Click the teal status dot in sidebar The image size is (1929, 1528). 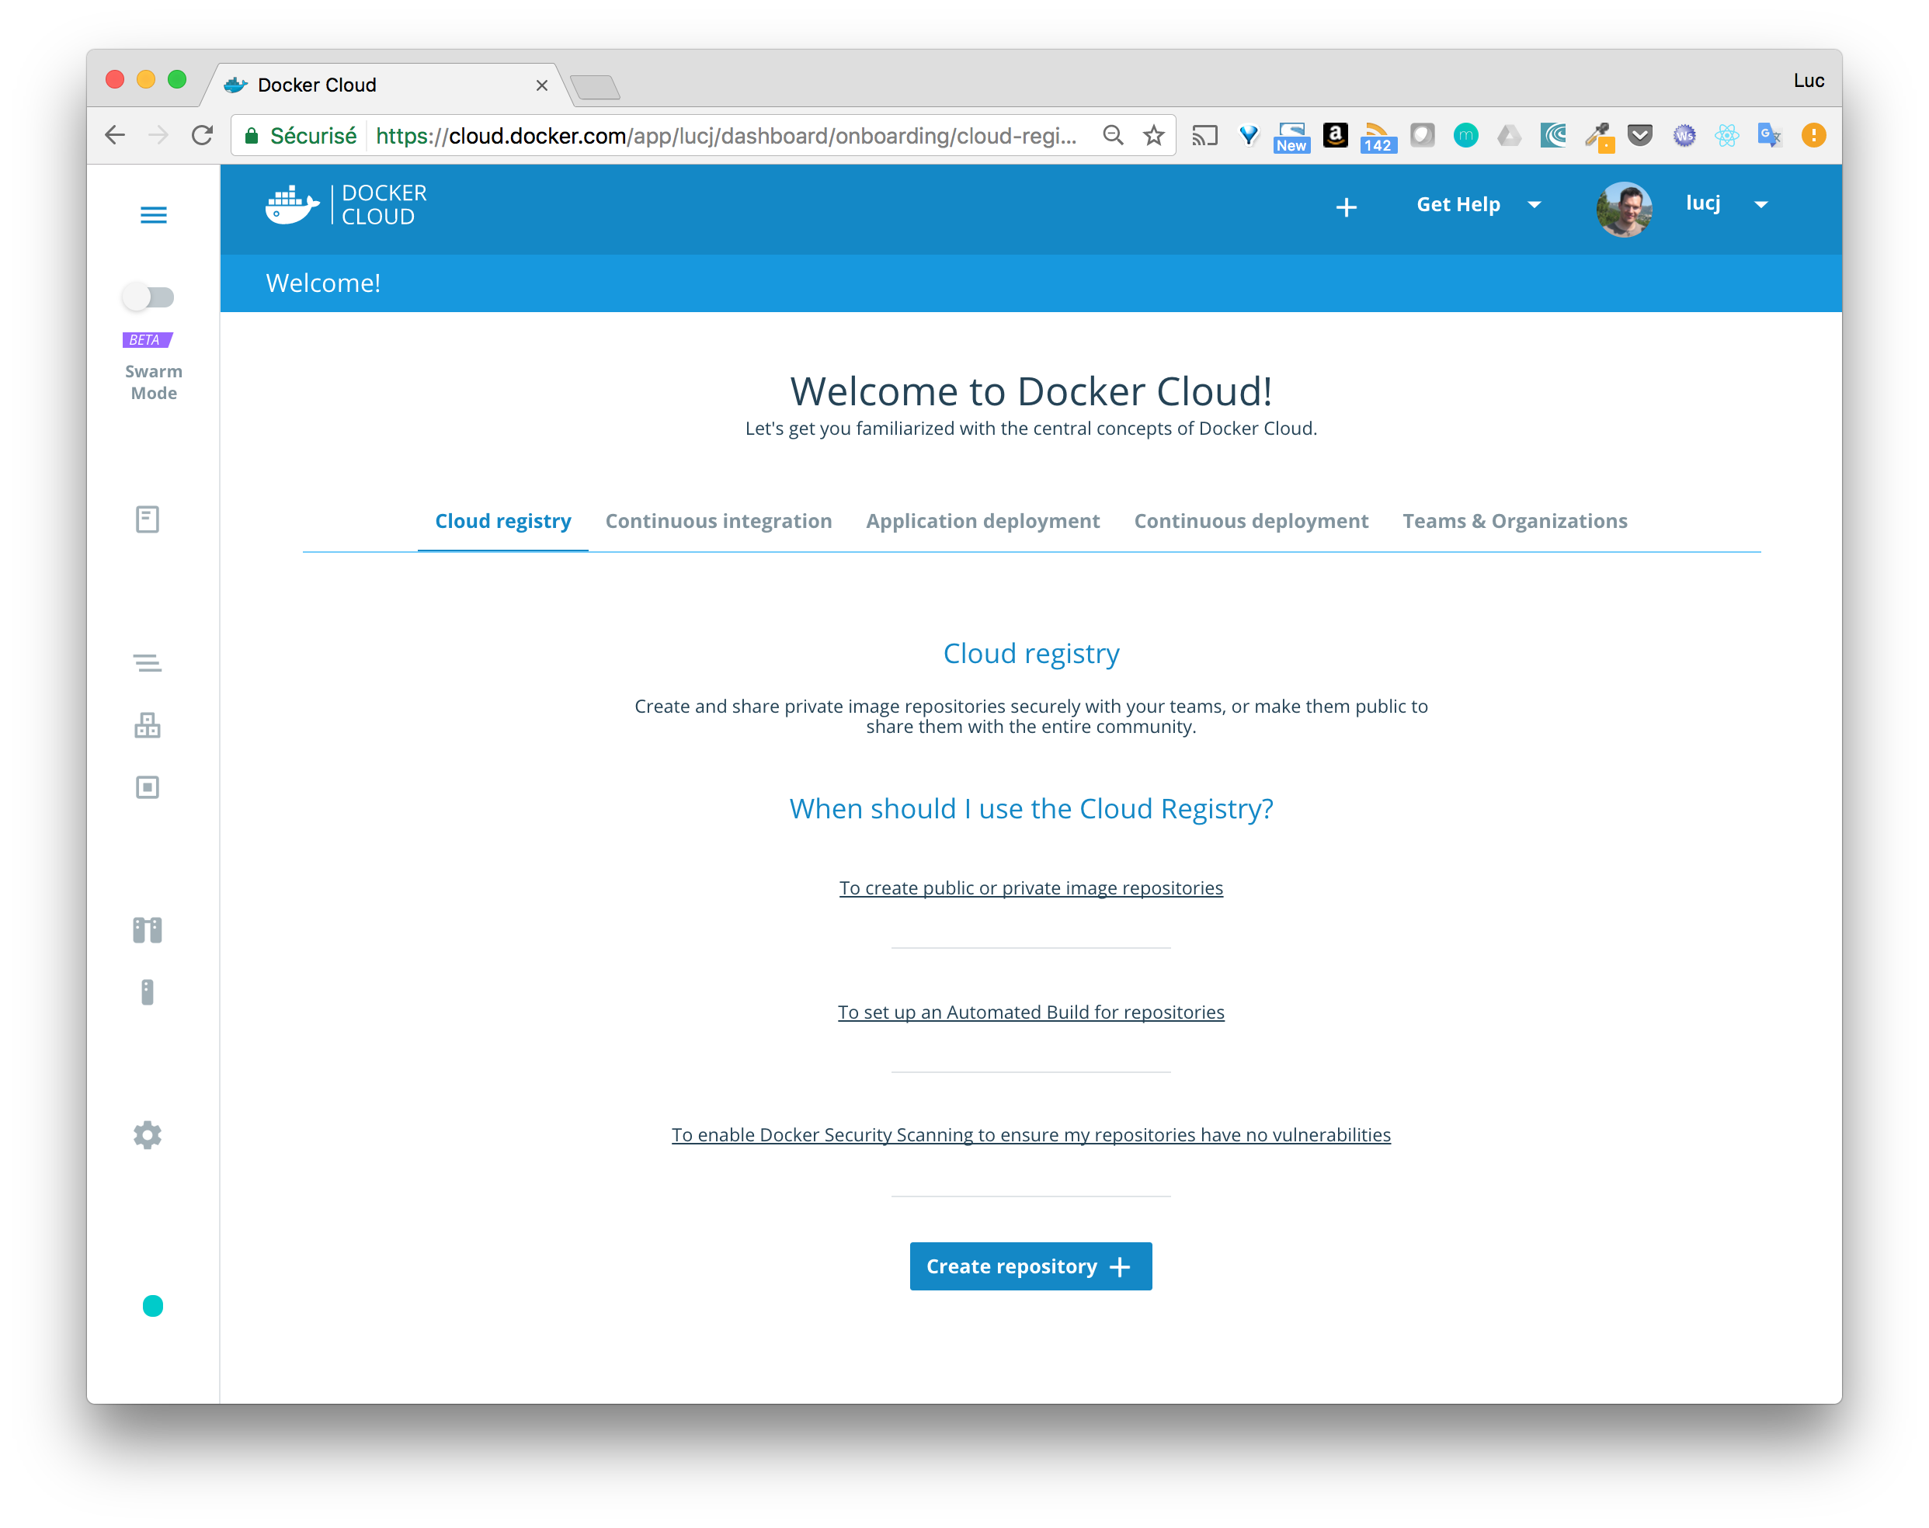pyautogui.click(x=153, y=1306)
